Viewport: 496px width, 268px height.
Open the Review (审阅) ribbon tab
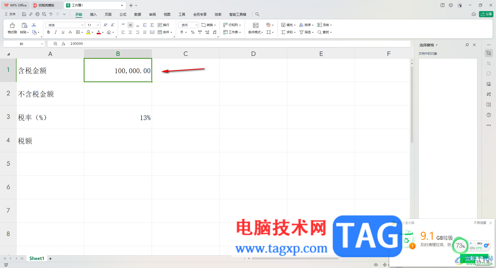[152, 14]
